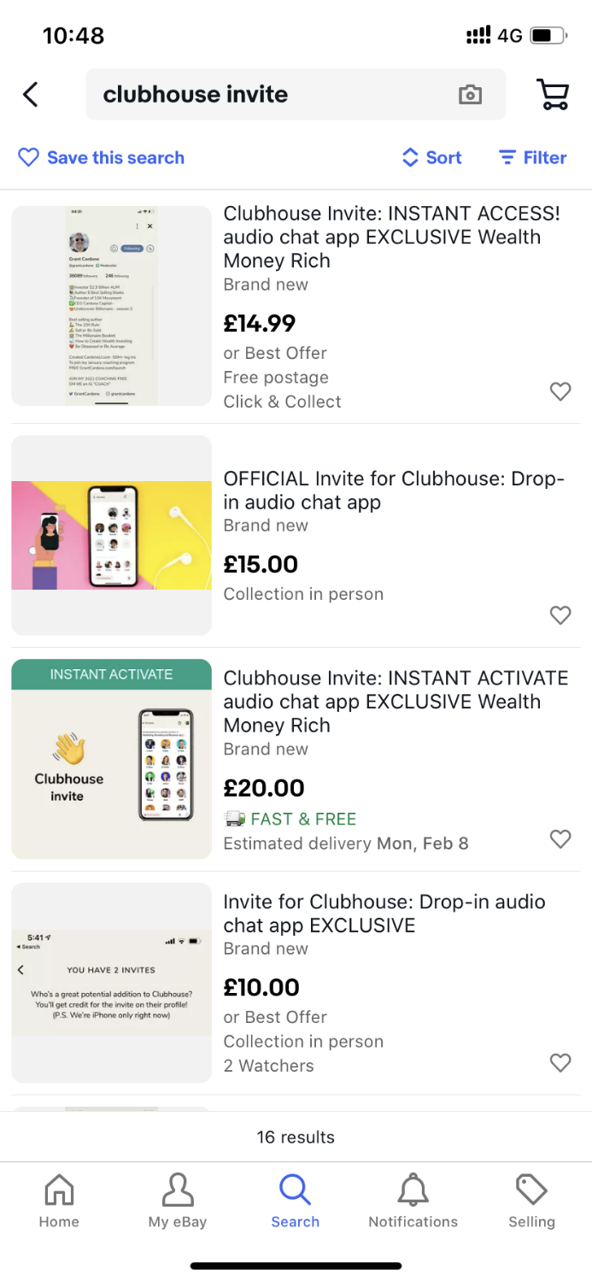592x1281 pixels.
Task: Add £10.00 invite listing to watchlist
Action: point(560,1062)
